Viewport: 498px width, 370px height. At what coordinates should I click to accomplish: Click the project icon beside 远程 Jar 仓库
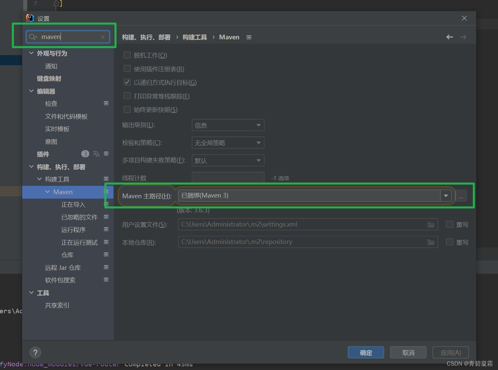click(x=106, y=268)
